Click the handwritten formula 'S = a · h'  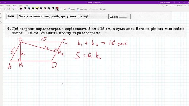(x=88, y=55)
